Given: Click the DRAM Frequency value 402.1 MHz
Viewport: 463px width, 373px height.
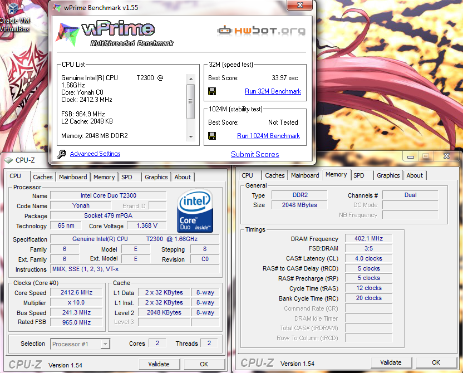Looking at the screenshot, I should (369, 238).
